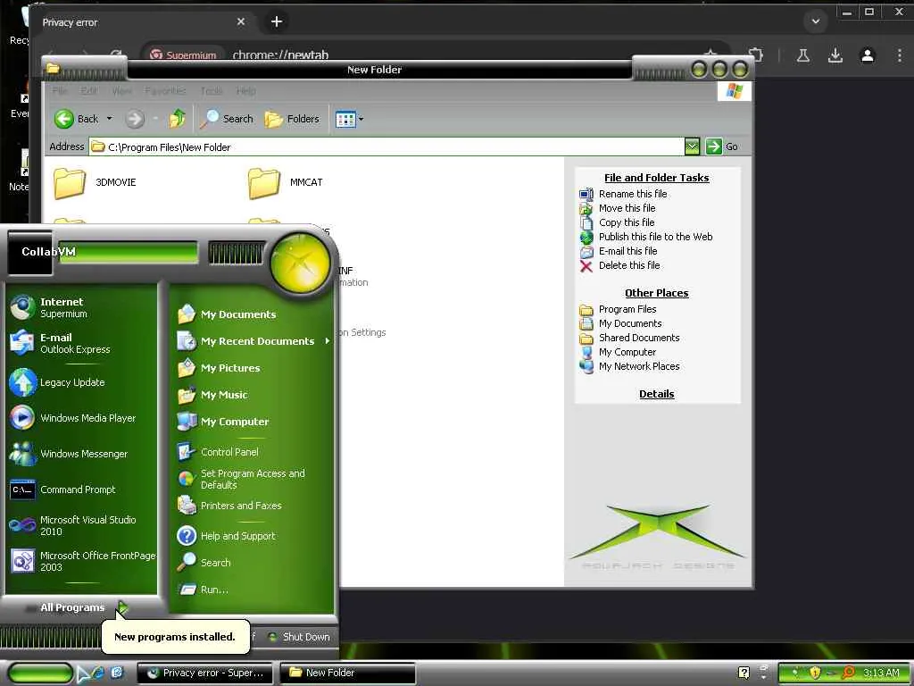914x686 pixels.
Task: Open Printers and Faxes
Action: pos(253,506)
